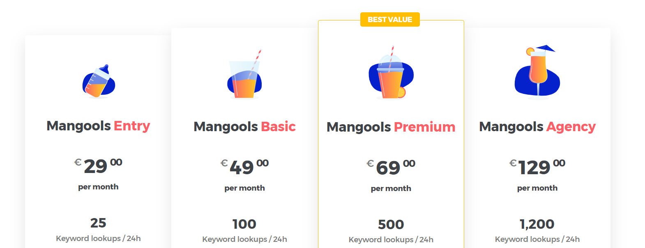Select the Mangools Basic plan title
The width and height of the screenshot is (645, 248).
tap(244, 126)
